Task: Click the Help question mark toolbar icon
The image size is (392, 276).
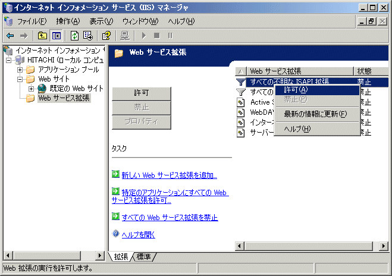Action: pos(106,36)
